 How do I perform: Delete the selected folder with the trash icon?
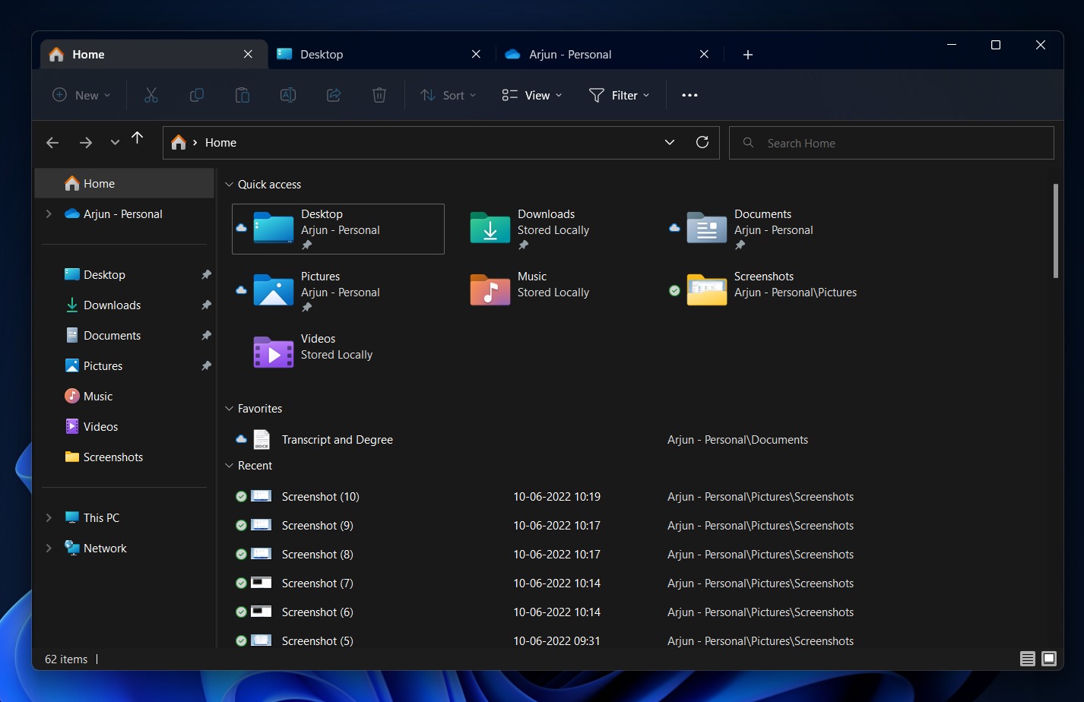pos(379,95)
